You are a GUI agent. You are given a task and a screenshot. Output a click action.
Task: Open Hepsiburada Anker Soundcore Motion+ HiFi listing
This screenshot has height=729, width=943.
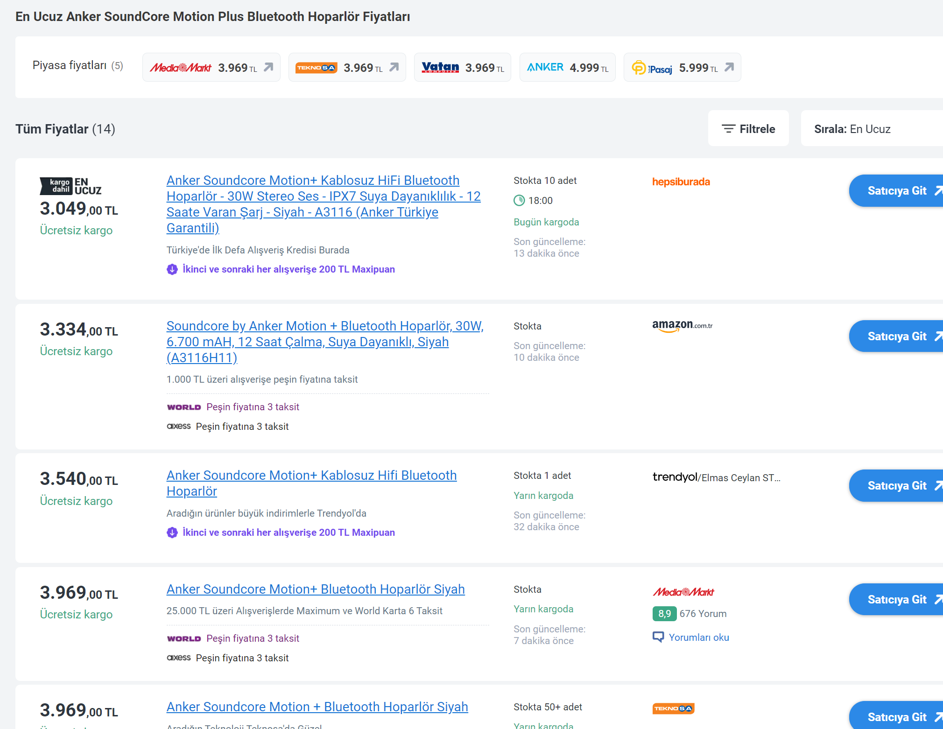[324, 204]
